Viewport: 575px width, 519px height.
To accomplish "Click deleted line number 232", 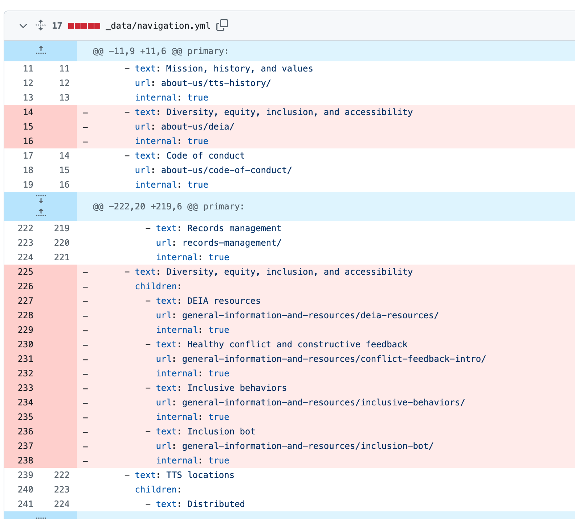I will click(25, 373).
